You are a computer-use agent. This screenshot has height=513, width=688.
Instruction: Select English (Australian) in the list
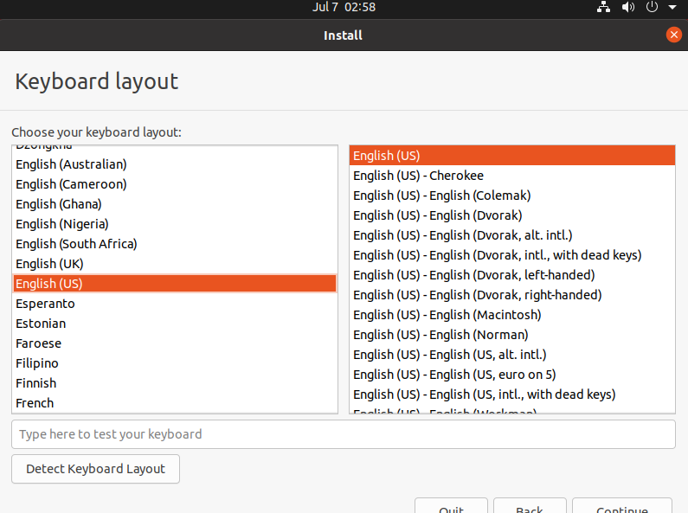pyautogui.click(x=71, y=164)
